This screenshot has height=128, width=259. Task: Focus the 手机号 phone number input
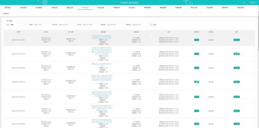pos(90,25)
